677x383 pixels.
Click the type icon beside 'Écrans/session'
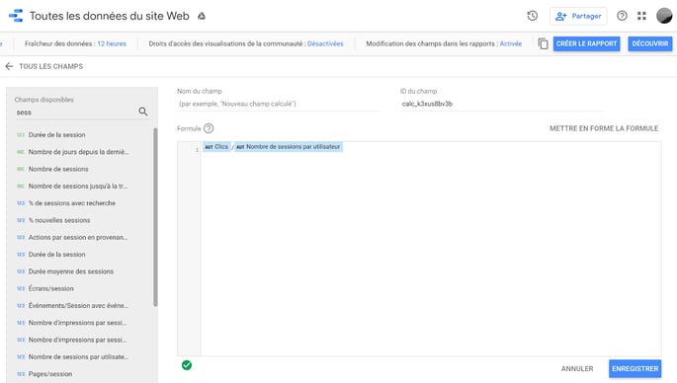coord(21,288)
